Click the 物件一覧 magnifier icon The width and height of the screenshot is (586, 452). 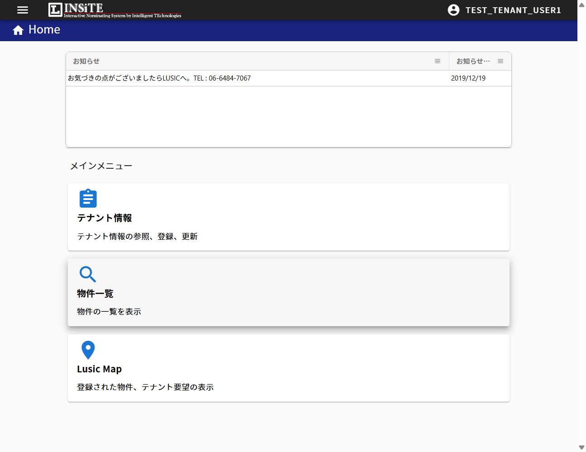[x=88, y=274]
